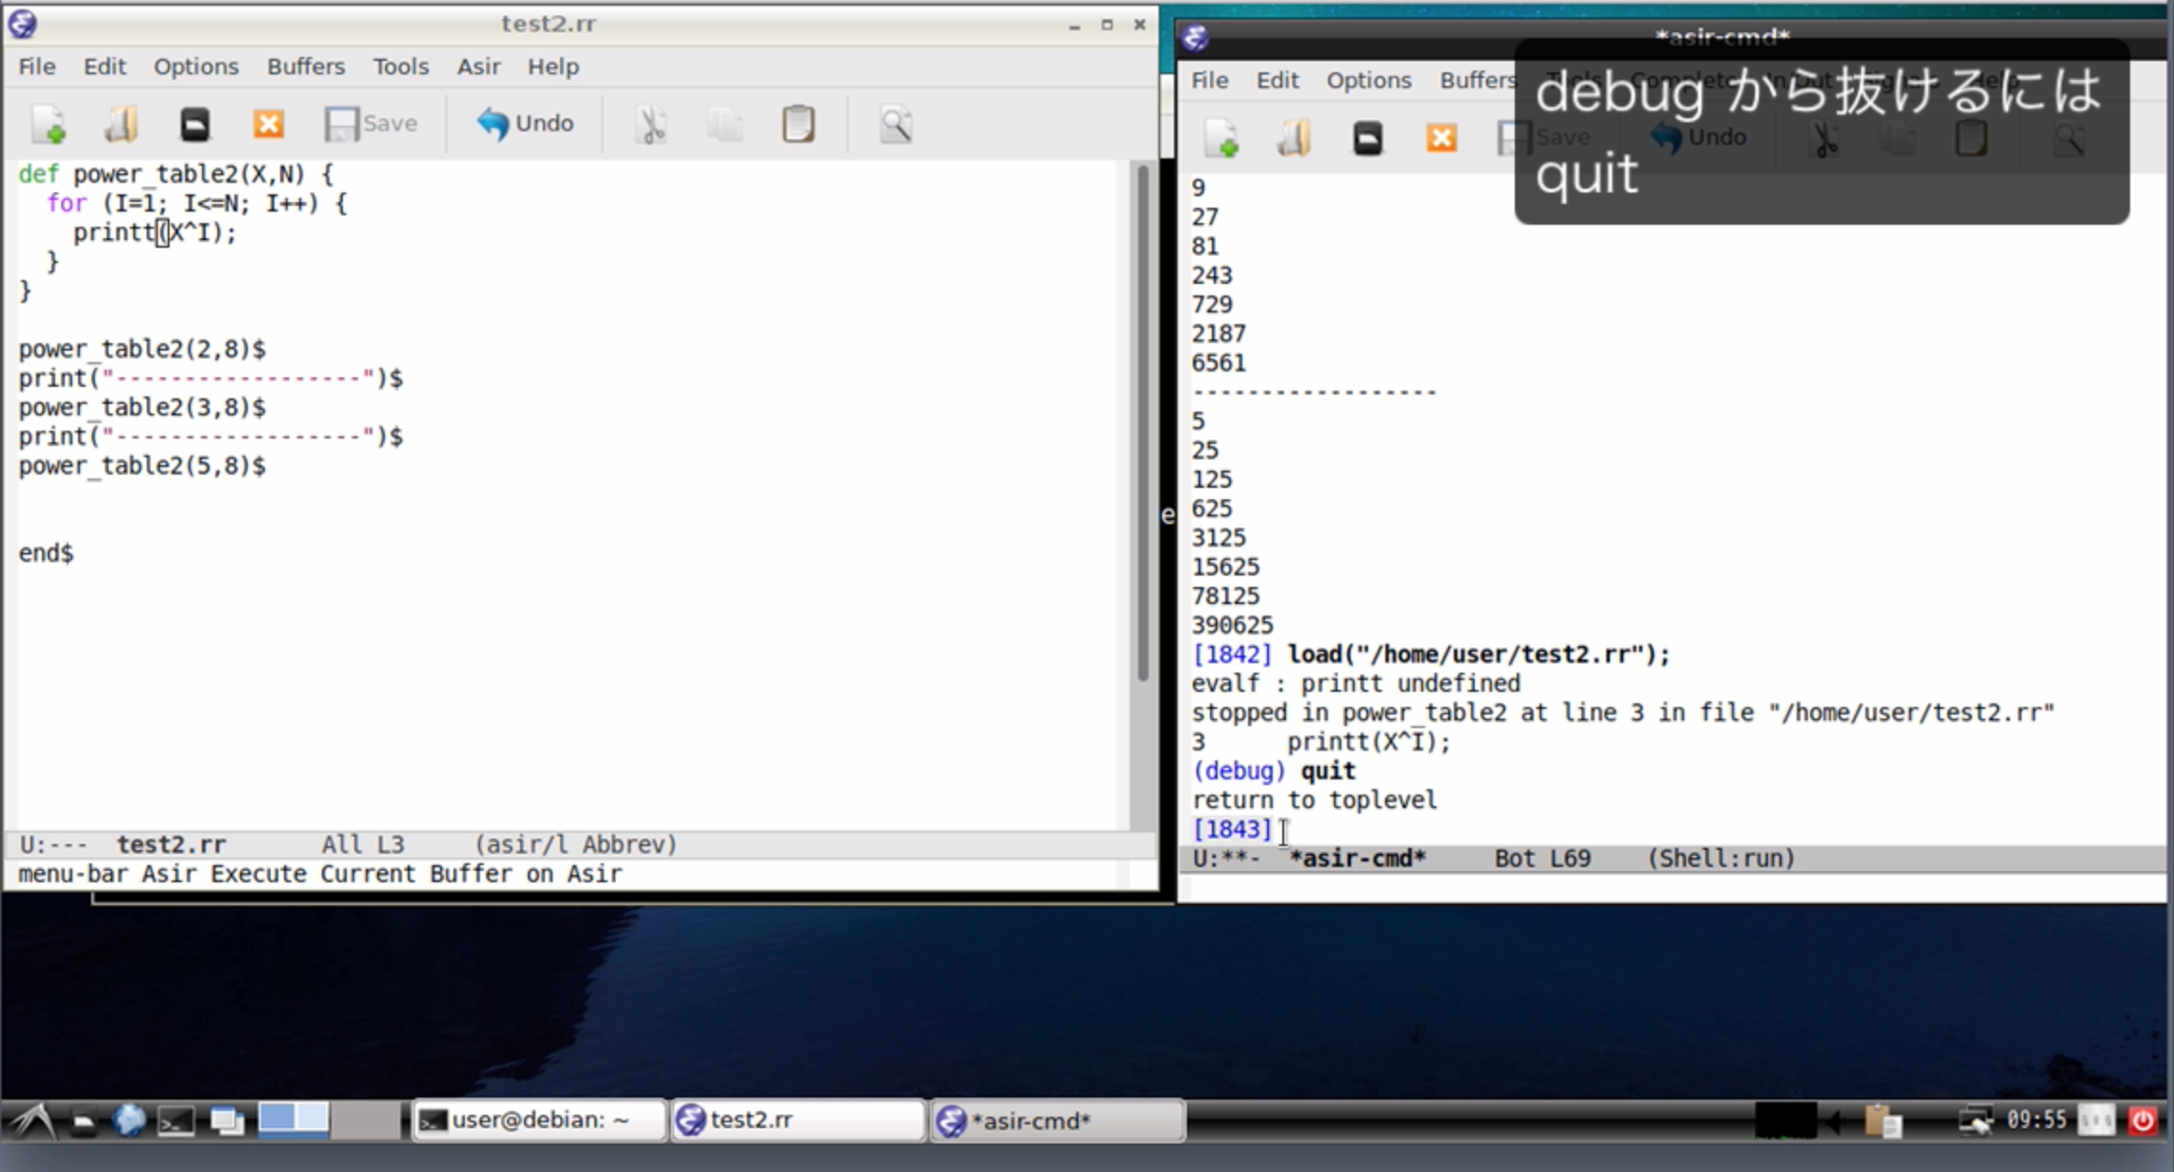2174x1172 pixels.
Task: Open Options menu in test2.rr window
Action: click(x=196, y=67)
